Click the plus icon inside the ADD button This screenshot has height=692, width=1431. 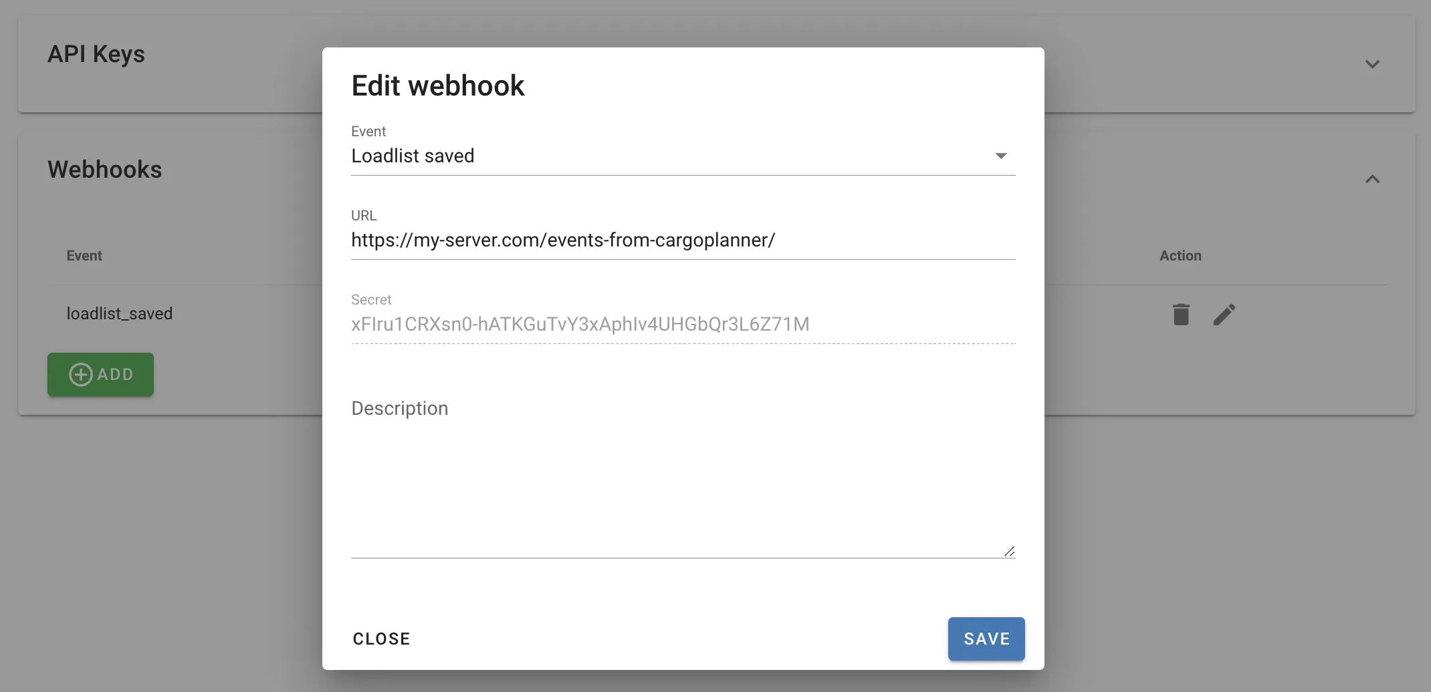(80, 374)
